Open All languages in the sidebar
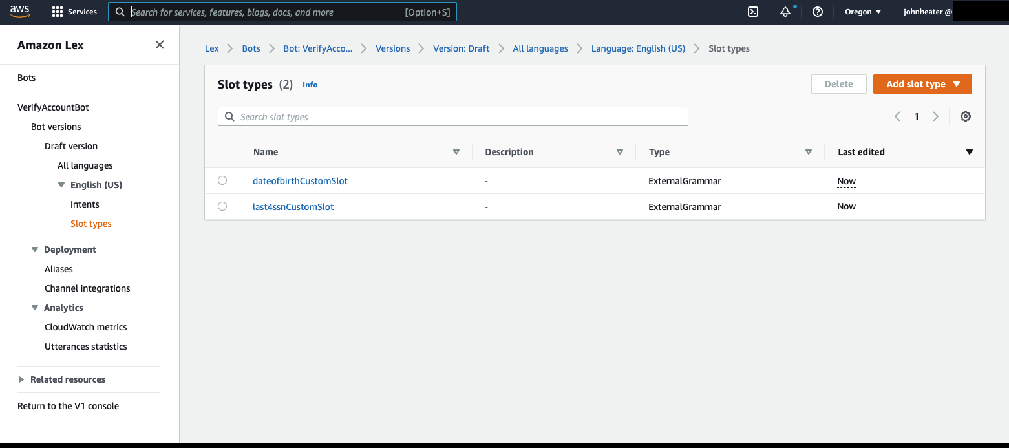The image size is (1009, 448). pyautogui.click(x=85, y=165)
